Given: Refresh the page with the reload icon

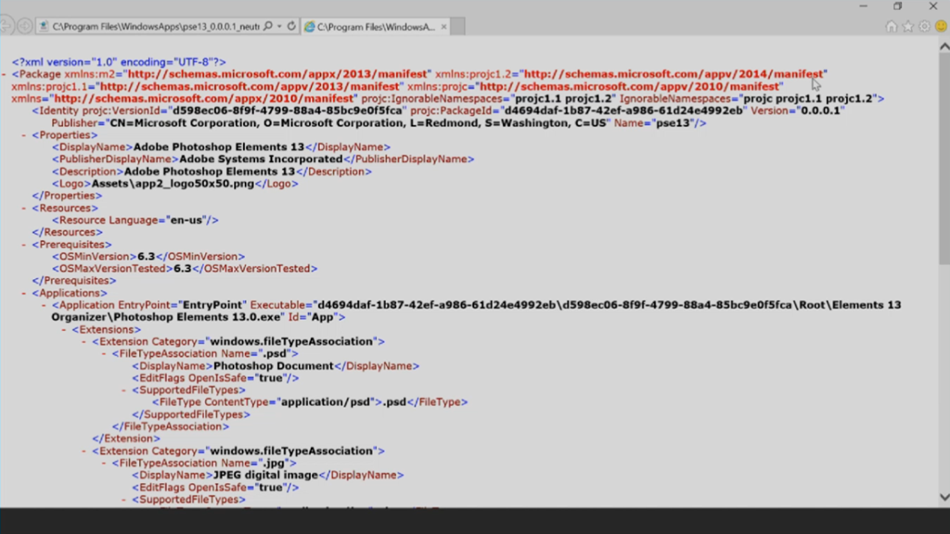Looking at the screenshot, I should point(291,26).
